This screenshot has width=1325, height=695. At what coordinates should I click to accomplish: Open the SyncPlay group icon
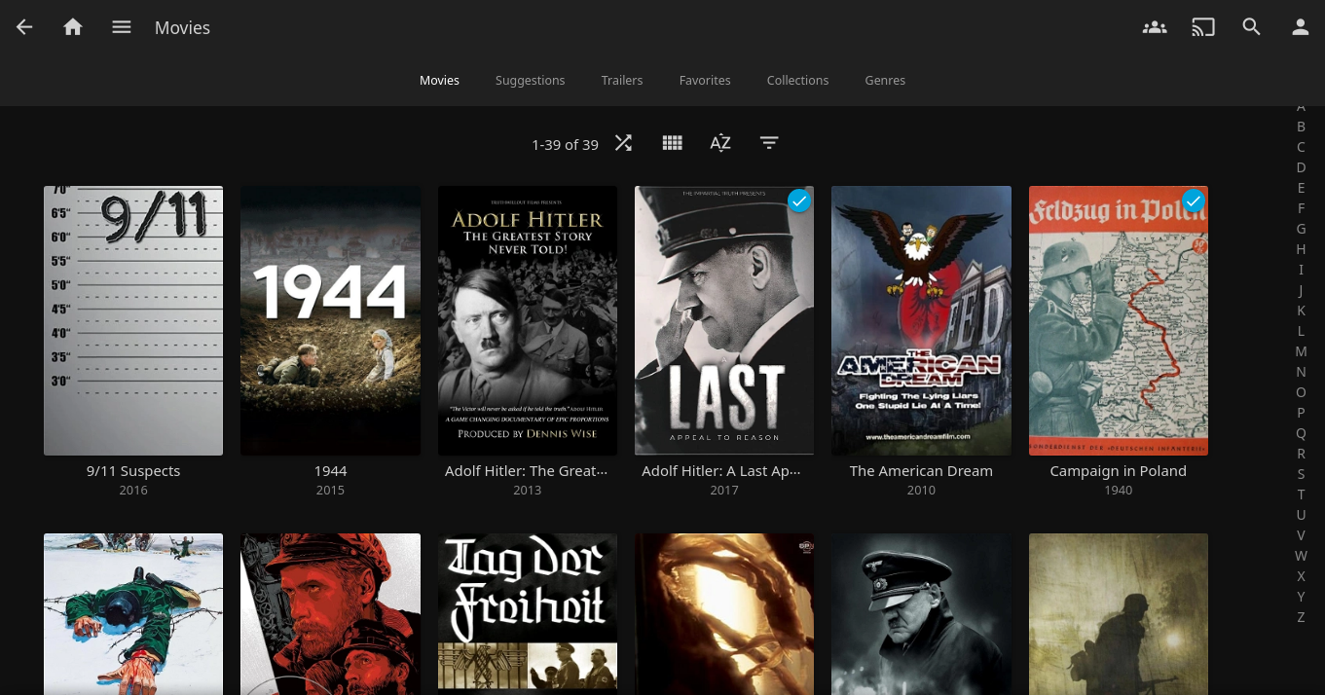1155,27
